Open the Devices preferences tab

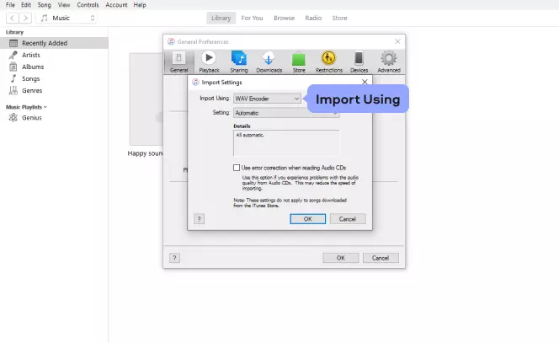359,62
